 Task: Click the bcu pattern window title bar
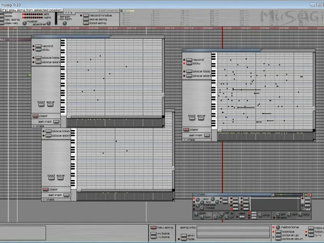click(x=98, y=37)
